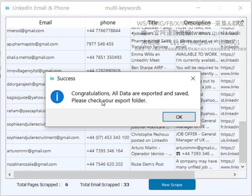Screen dimensions: 252x196
Task: Select email arturommr@gmail.com
Action: [29, 151]
